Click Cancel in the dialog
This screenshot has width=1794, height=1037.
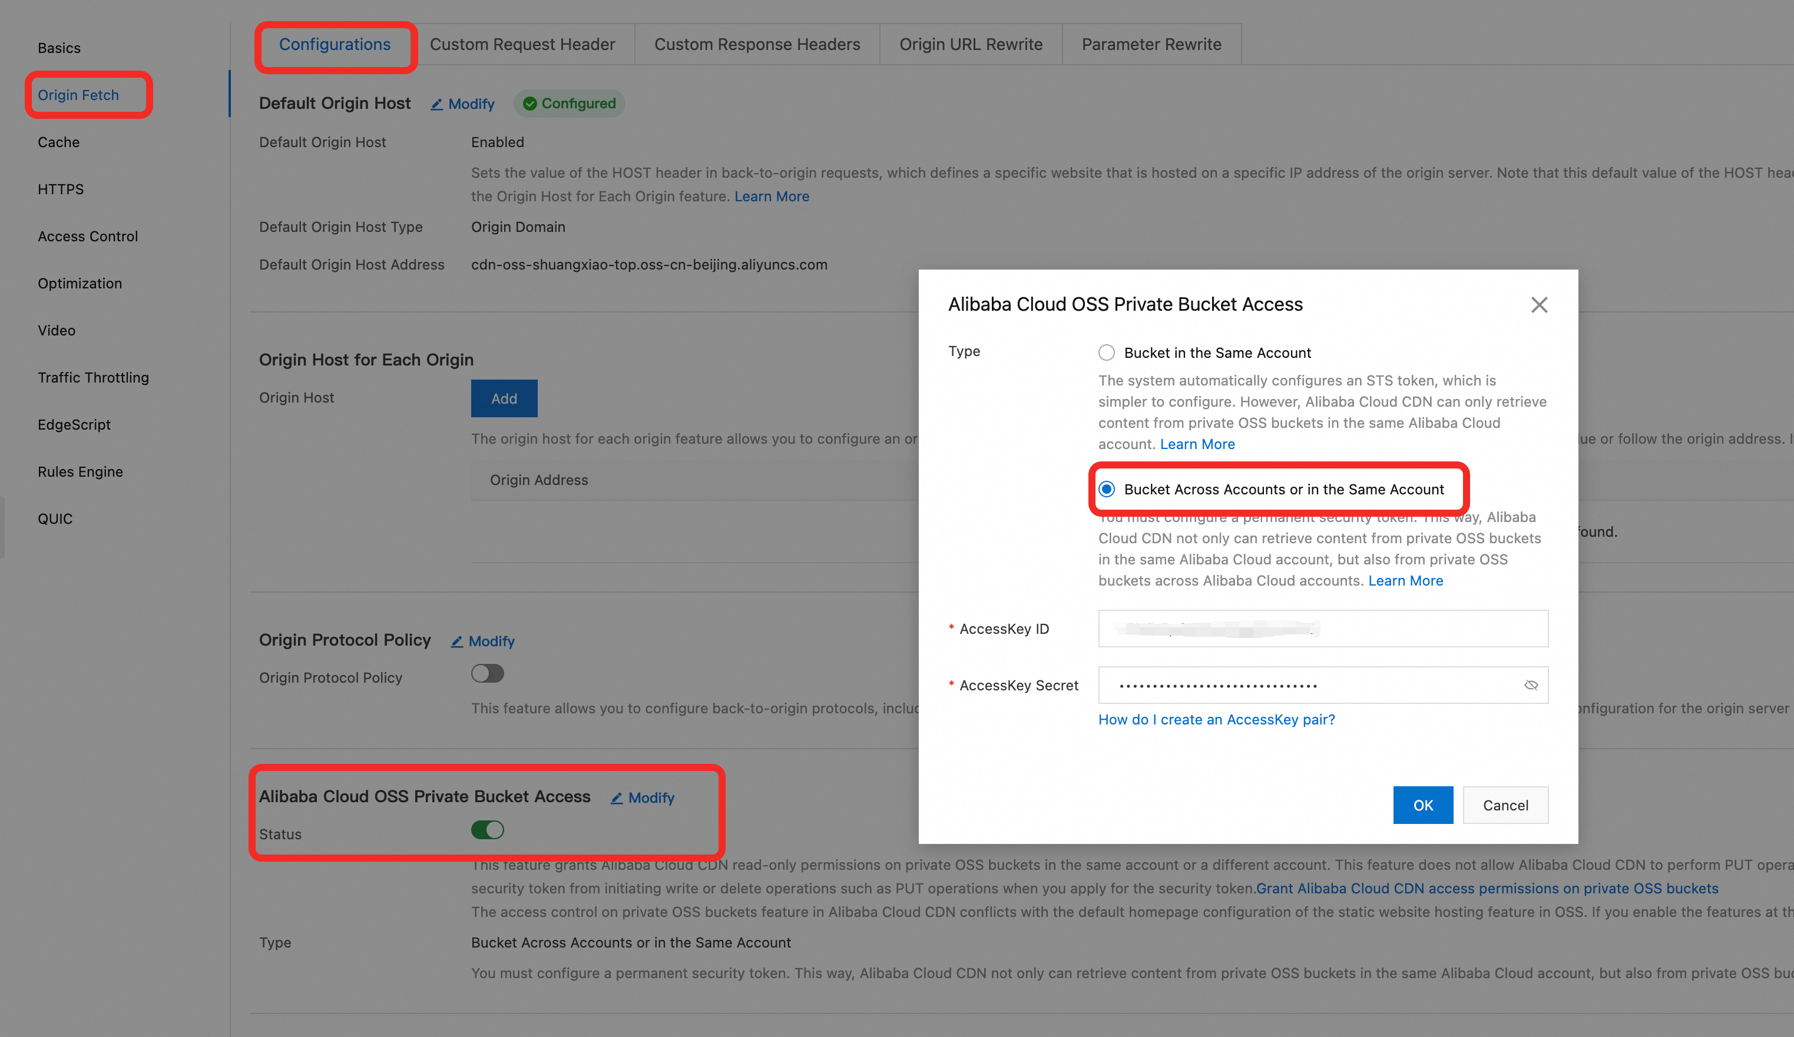[x=1505, y=805]
